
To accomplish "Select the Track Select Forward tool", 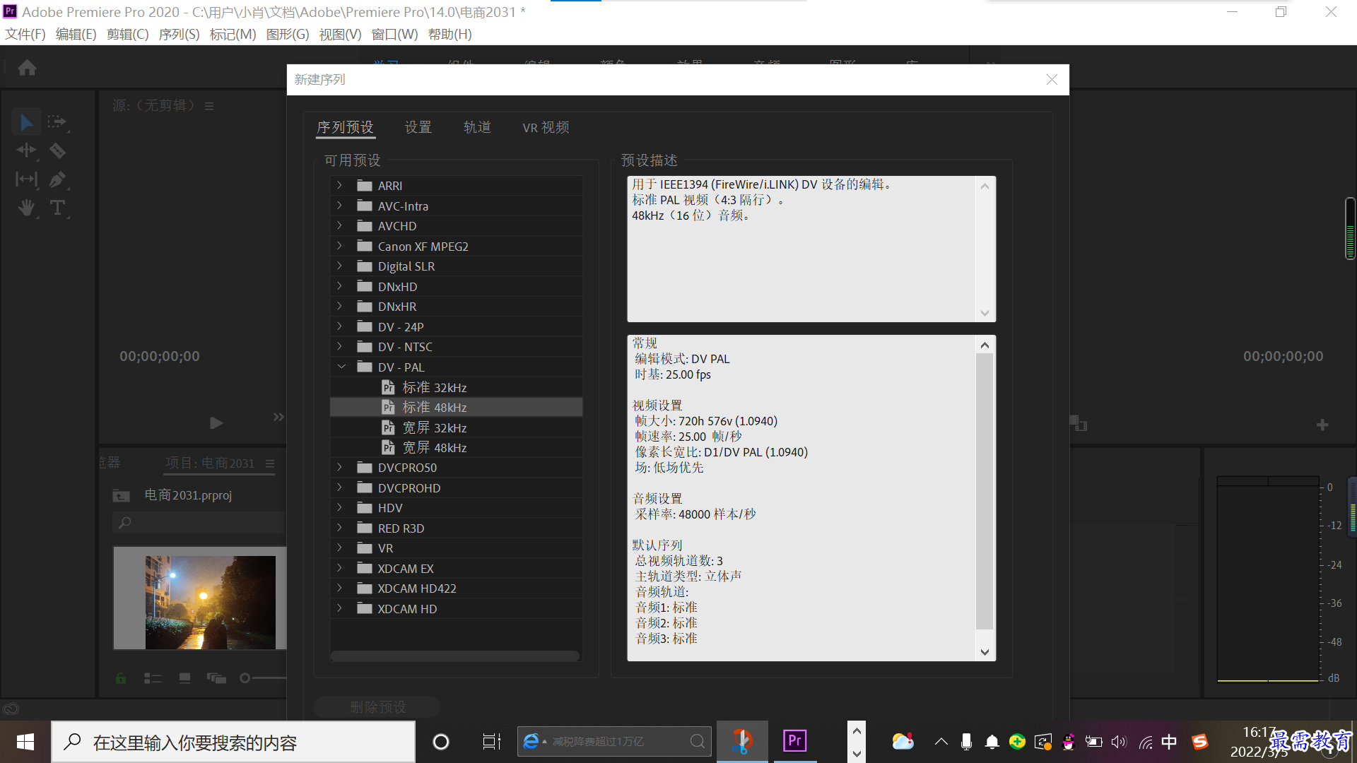I will point(57,122).
